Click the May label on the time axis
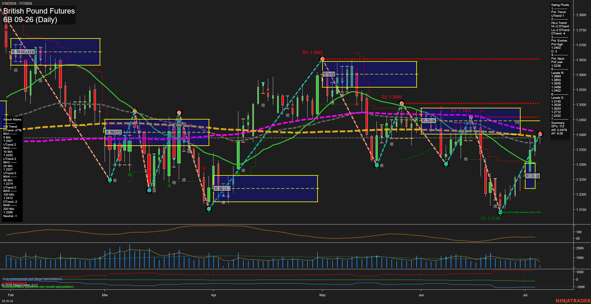 (x=323, y=295)
